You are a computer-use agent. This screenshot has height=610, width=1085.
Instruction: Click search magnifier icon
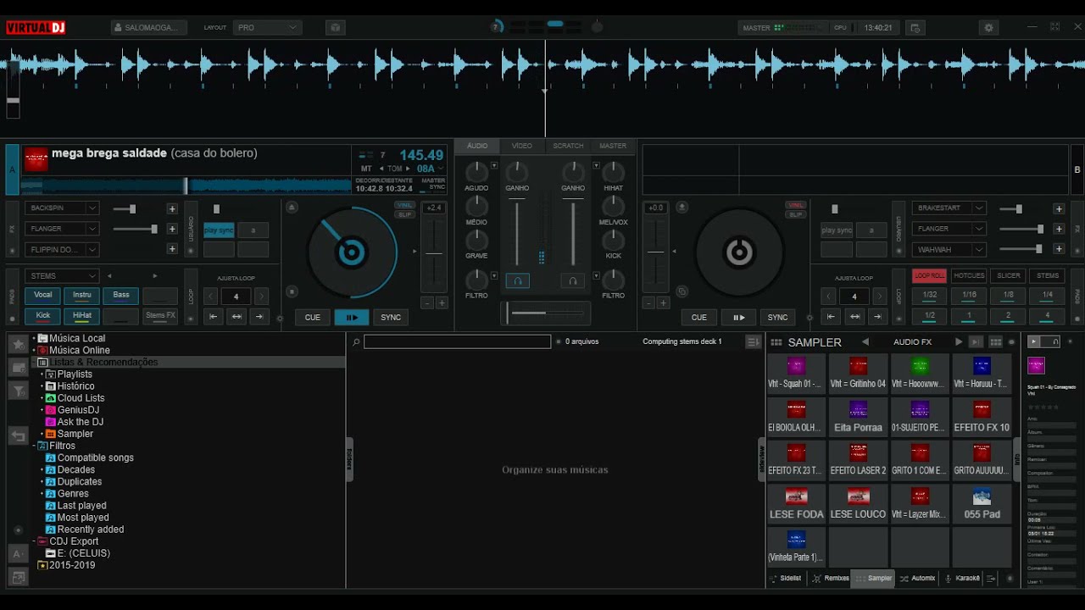pos(356,342)
